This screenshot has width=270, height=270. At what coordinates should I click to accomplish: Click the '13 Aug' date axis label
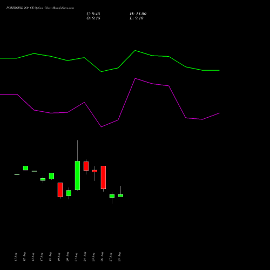point(33,257)
